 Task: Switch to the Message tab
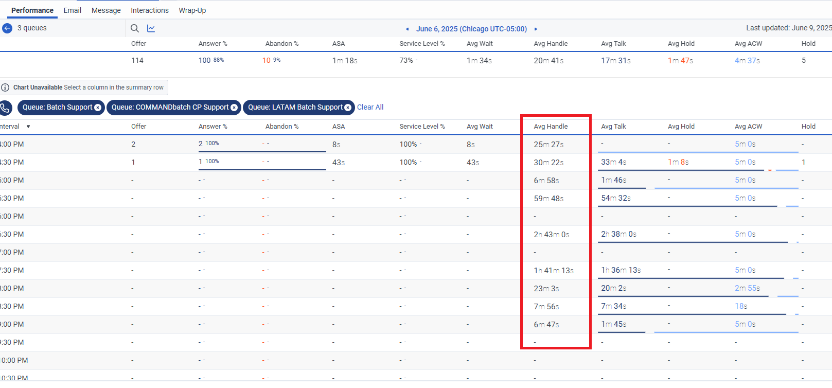[x=106, y=10]
